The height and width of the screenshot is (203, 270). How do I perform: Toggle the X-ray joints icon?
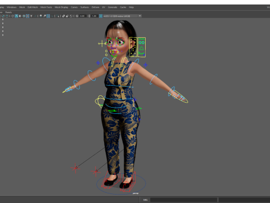pos(71,16)
